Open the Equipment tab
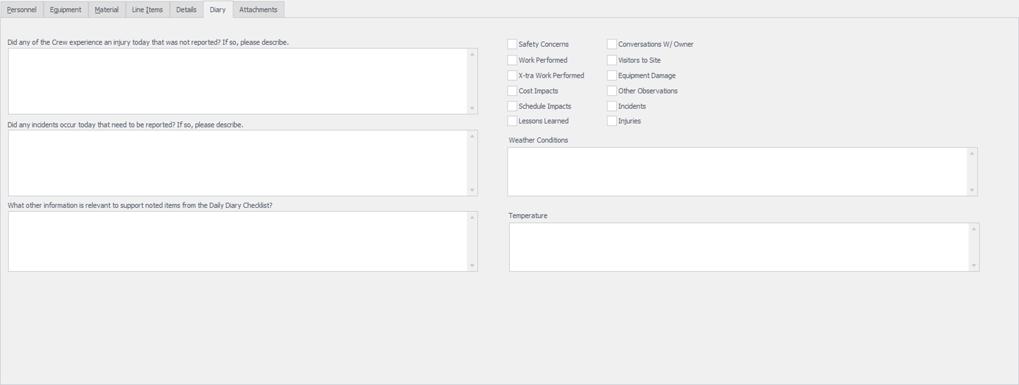This screenshot has width=1019, height=385. 66,9
